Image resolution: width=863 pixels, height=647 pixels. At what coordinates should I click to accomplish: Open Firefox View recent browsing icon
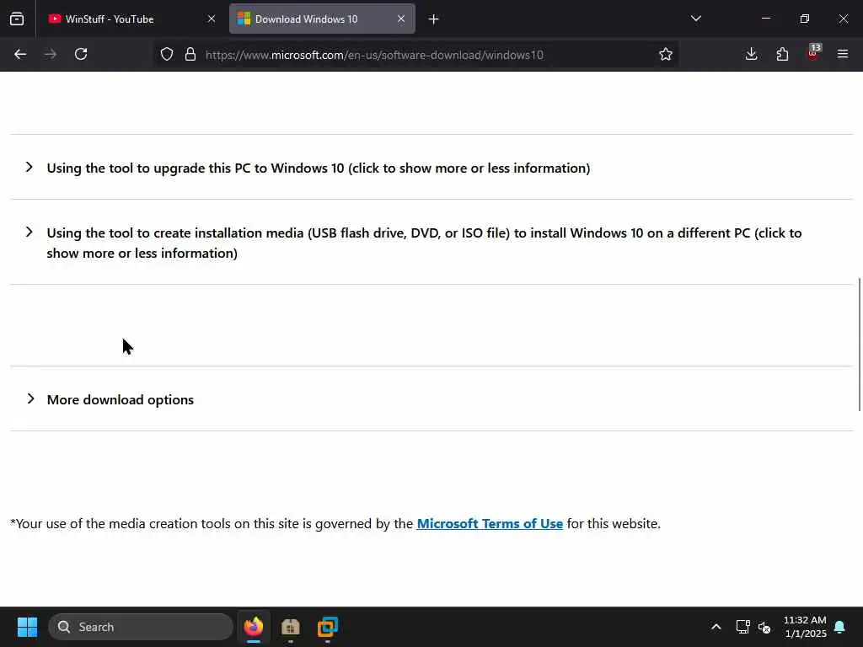click(x=17, y=19)
